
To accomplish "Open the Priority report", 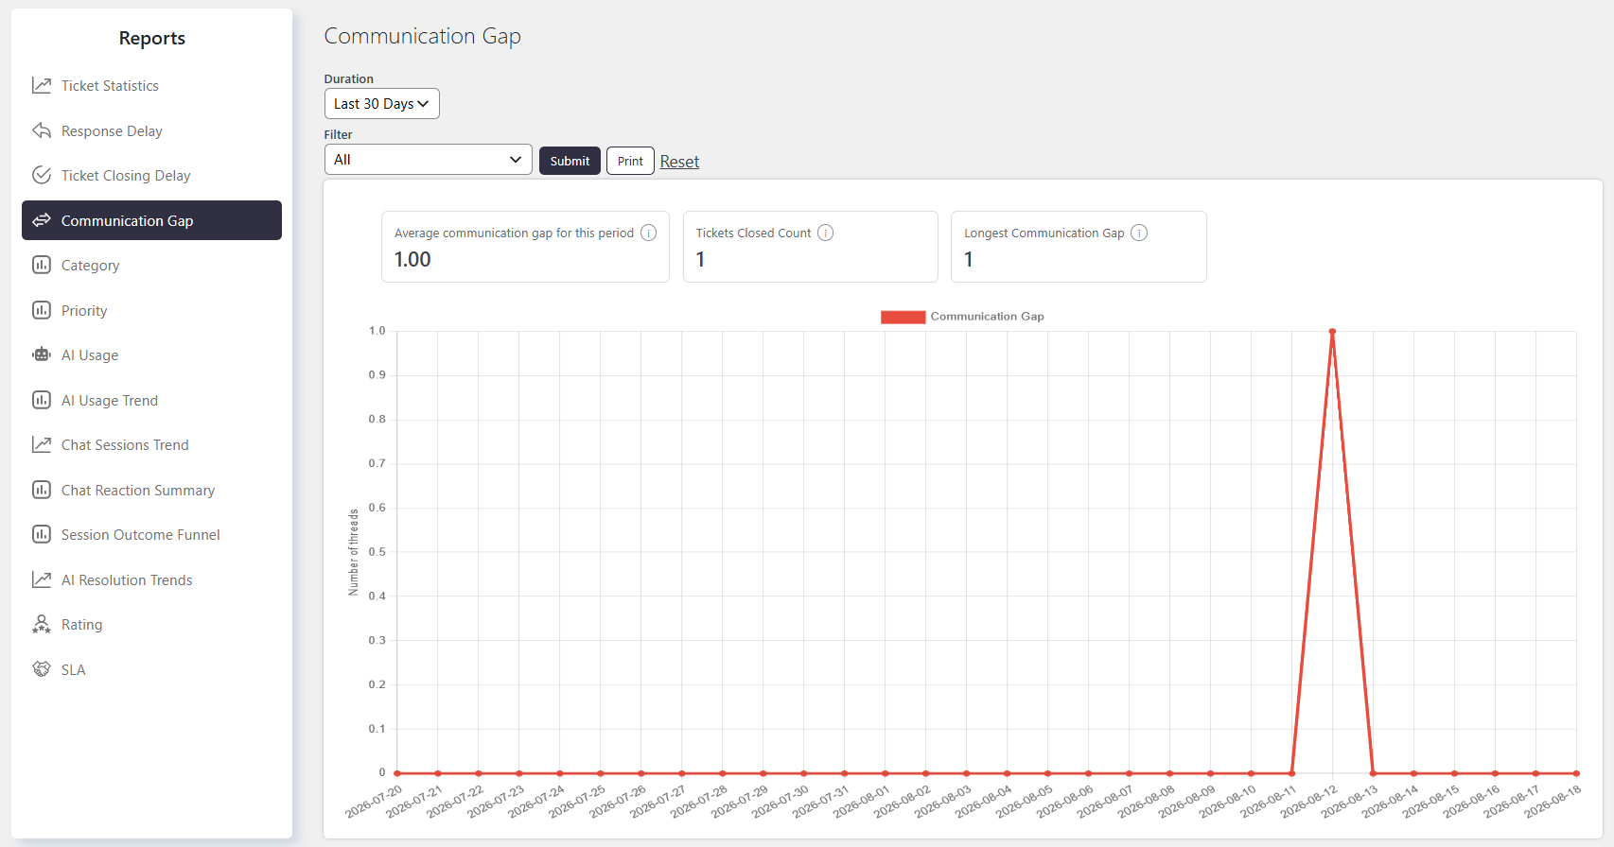I will pyautogui.click(x=151, y=310).
